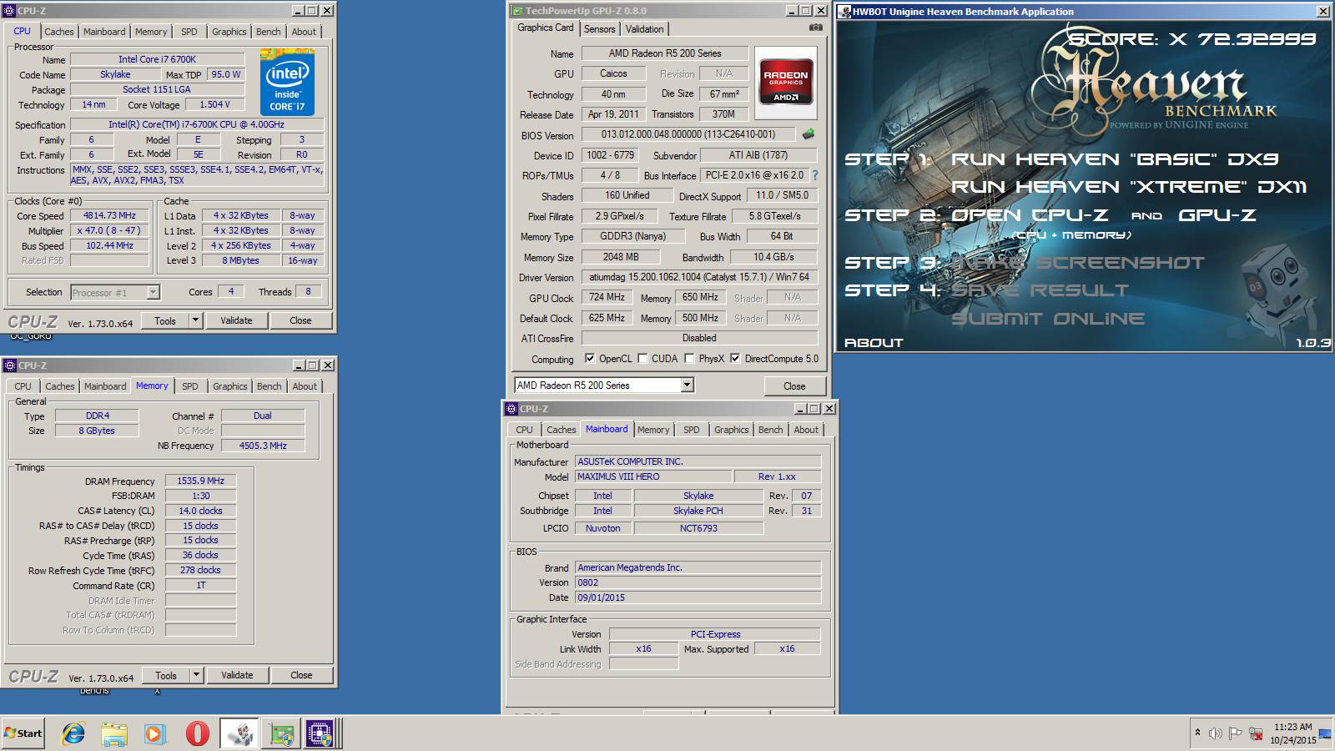
Task: Click BIOS Version 0802 field
Action: coord(698,582)
